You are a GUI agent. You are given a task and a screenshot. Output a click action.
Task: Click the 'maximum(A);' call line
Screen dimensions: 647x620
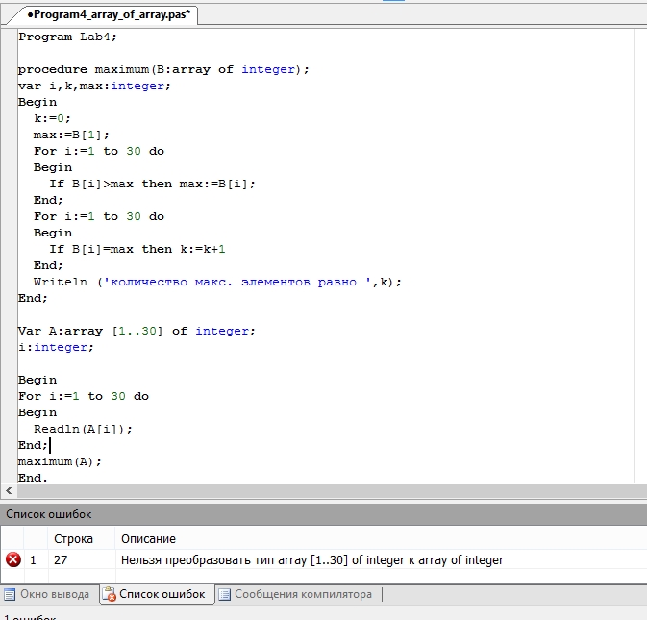(60, 461)
